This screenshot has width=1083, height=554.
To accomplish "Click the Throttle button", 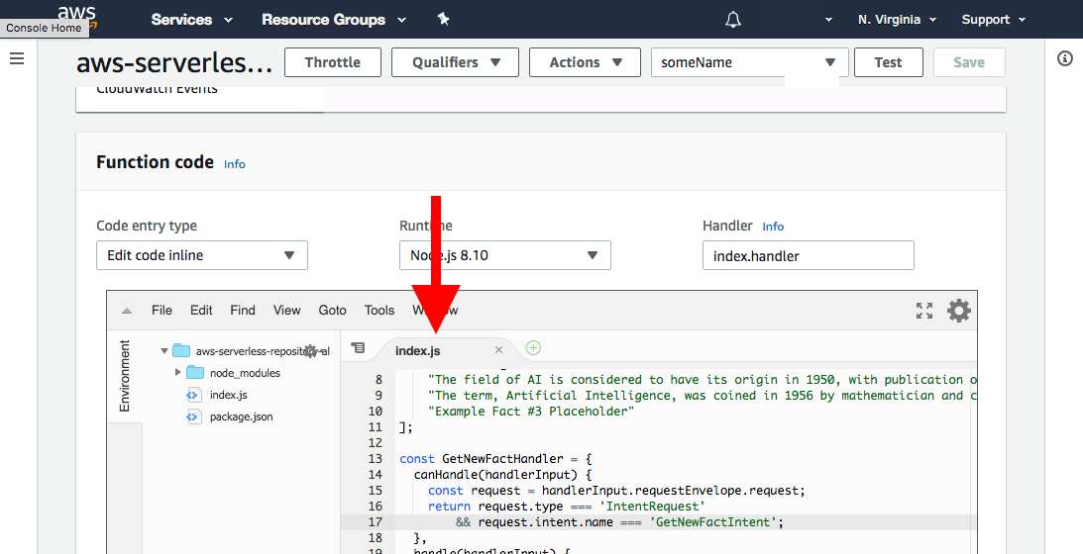I will click(x=333, y=62).
